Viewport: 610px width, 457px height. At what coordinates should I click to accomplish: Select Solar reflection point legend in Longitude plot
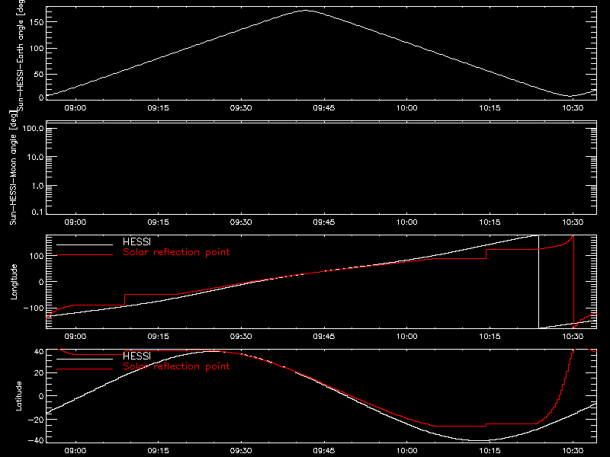[176, 252]
